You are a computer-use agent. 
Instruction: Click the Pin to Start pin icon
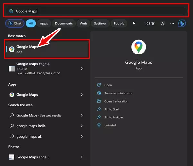click(x=99, y=109)
